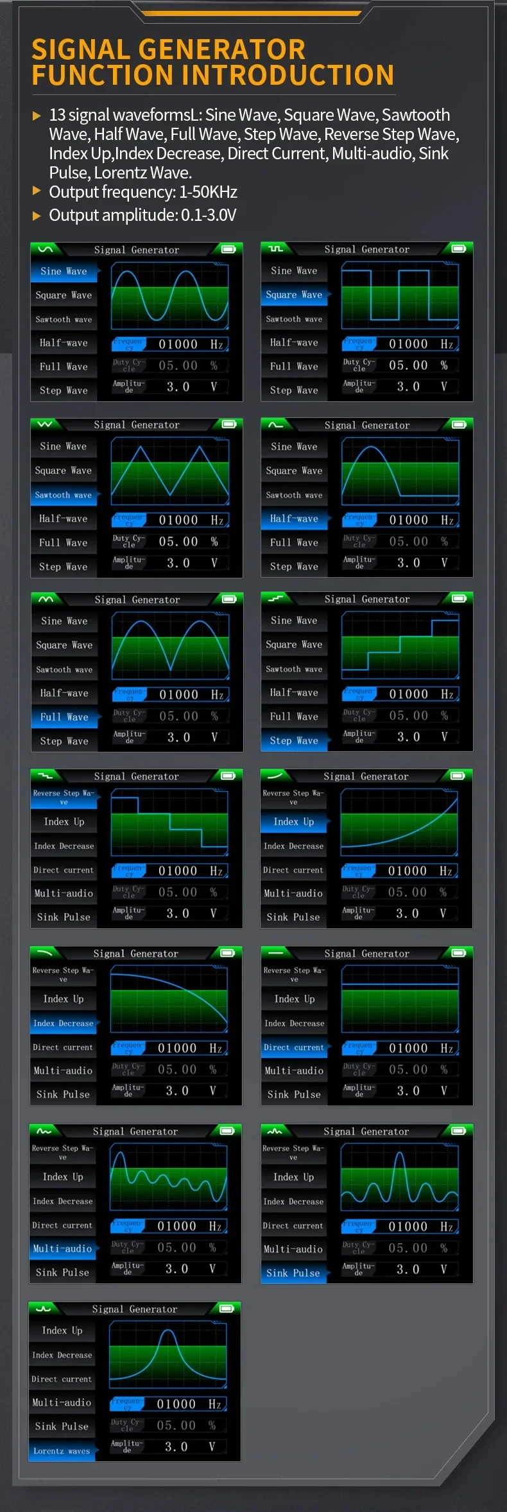Click duty cycle 05.00 field in Square Wave screen
Image resolution: width=507 pixels, height=1512 pixels.
399,365
